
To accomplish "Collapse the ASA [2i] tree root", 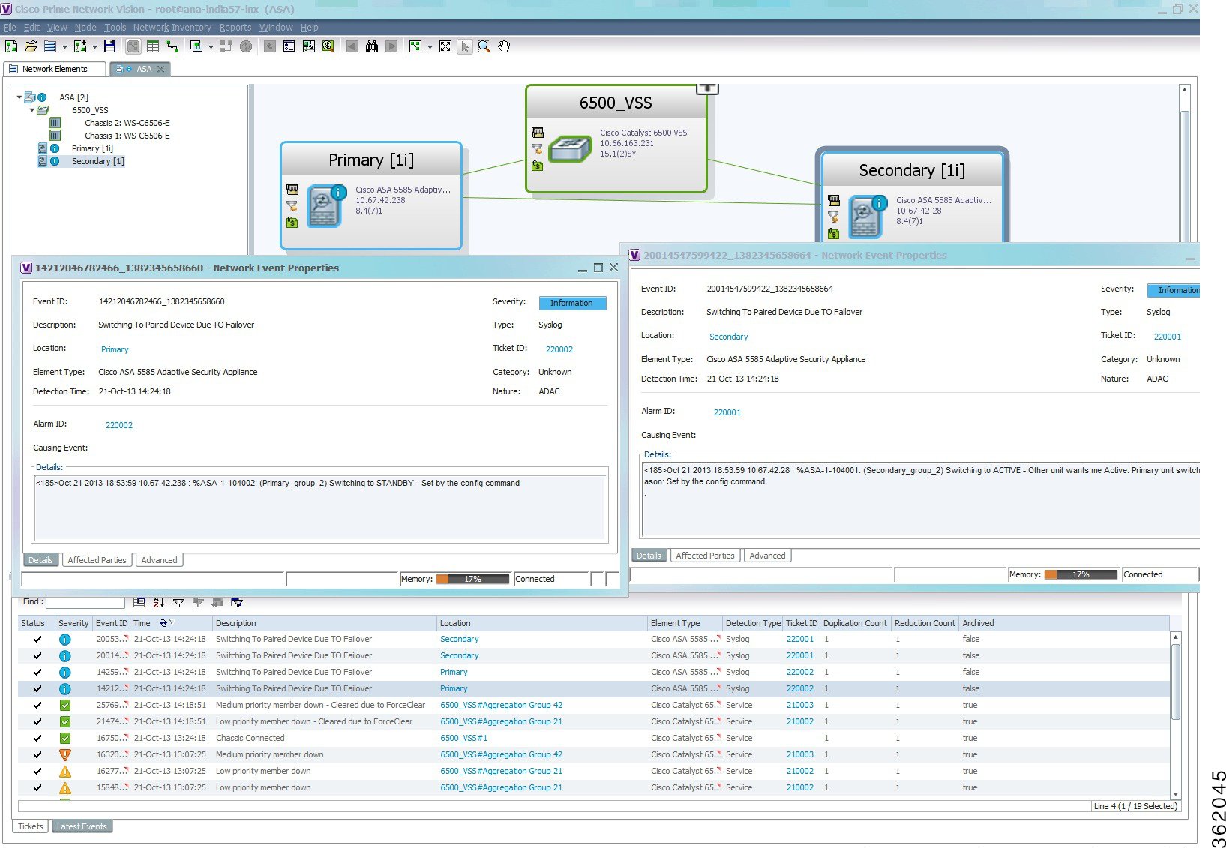I will pos(19,97).
